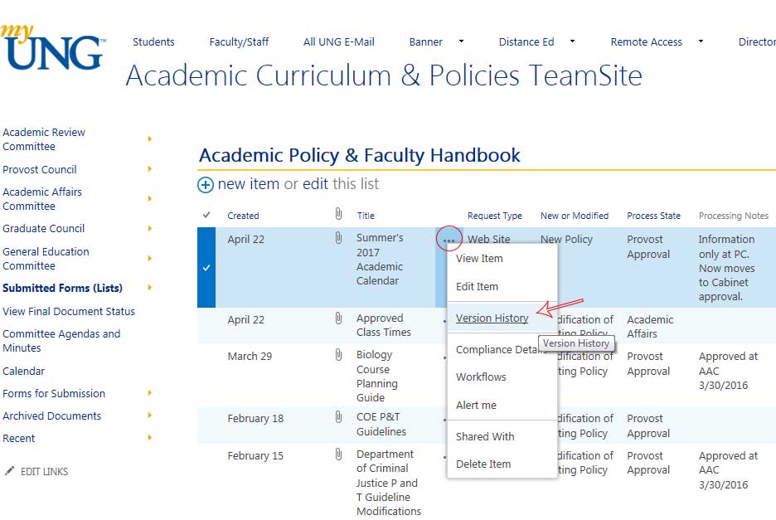Expand the General Education Committee submenu arrow

coord(149,258)
